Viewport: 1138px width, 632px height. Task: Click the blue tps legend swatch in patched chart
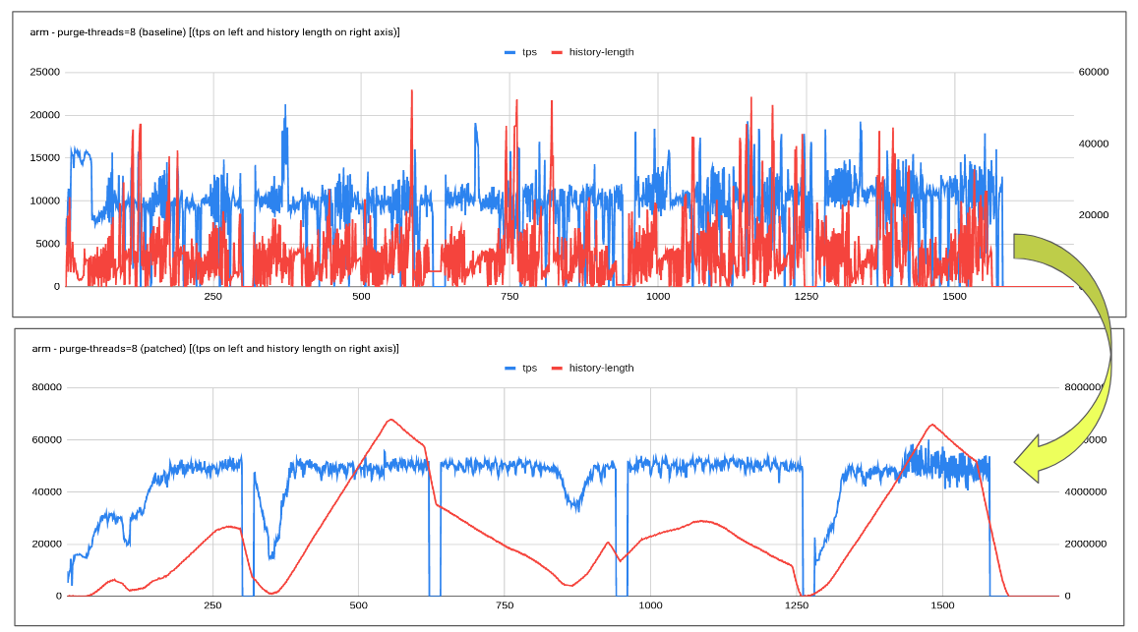click(x=510, y=369)
